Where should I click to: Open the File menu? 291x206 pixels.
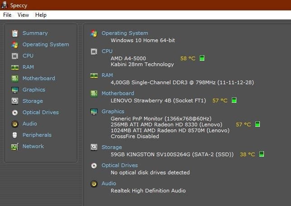tap(7, 15)
